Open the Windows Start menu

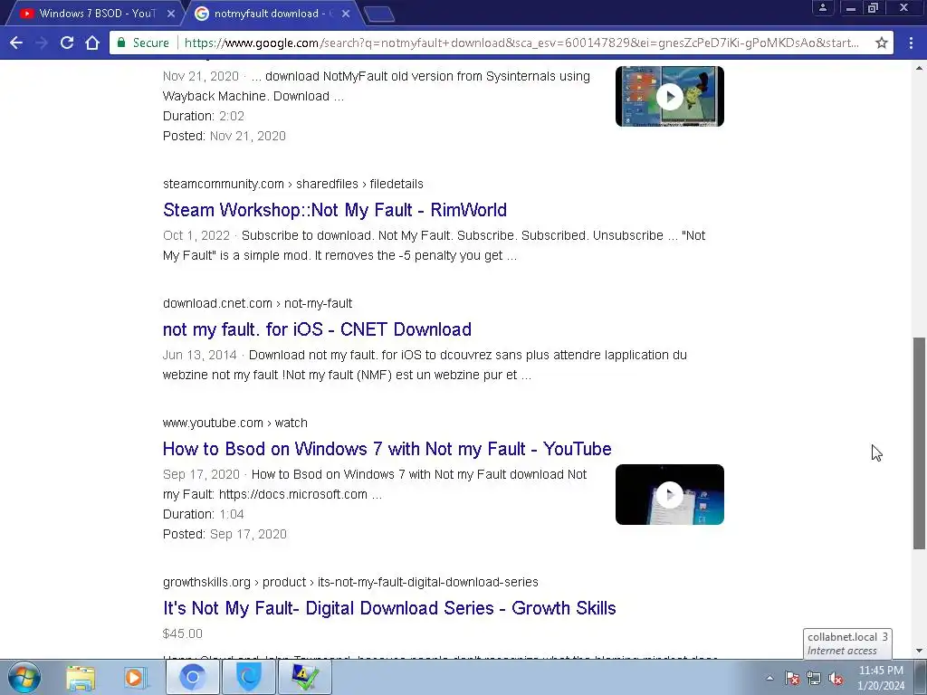[24, 677]
